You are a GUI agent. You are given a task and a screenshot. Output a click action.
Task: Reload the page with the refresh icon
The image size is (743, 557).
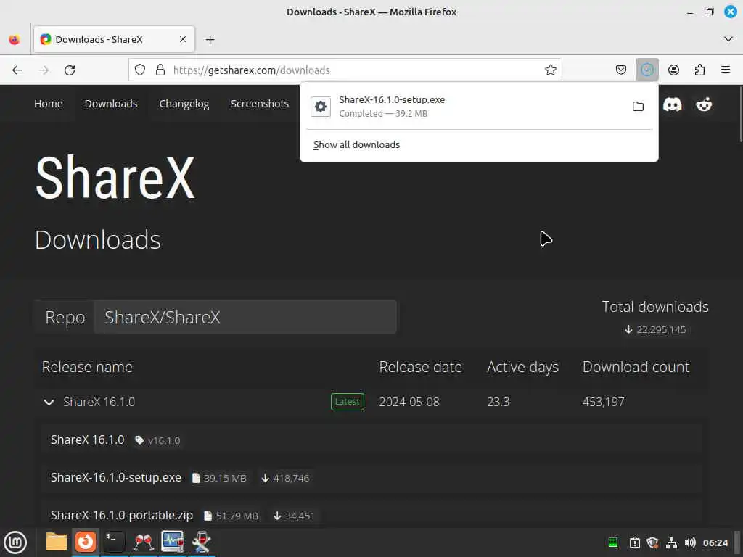tap(70, 70)
